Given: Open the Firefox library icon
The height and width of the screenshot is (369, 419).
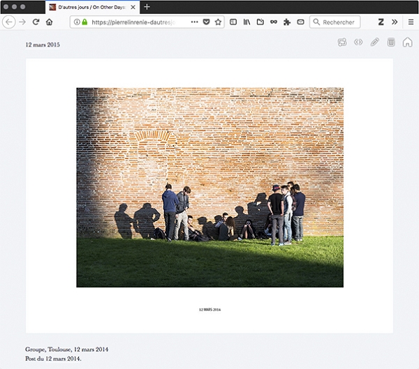Looking at the screenshot, I should tap(247, 22).
